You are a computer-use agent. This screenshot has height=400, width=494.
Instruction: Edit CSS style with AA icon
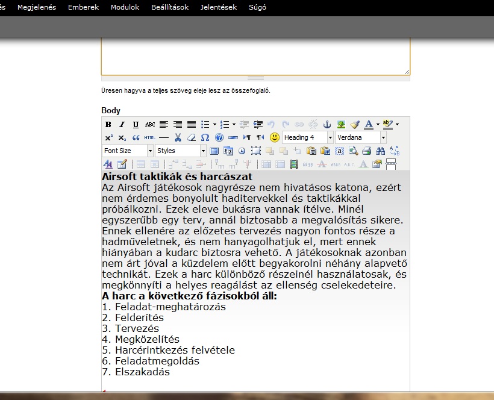click(x=108, y=164)
